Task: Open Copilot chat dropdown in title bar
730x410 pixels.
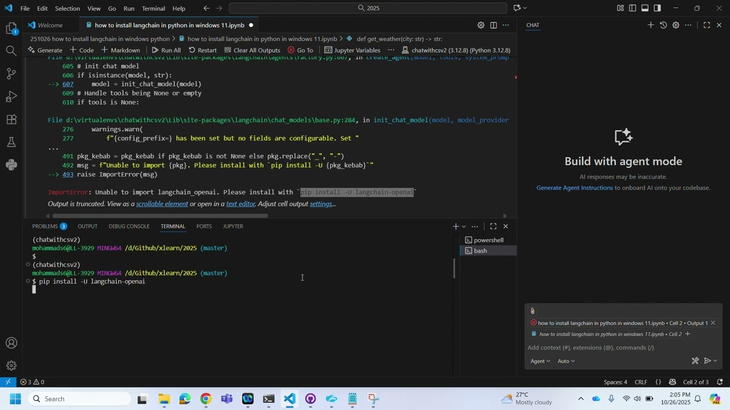Action: [x=525, y=8]
